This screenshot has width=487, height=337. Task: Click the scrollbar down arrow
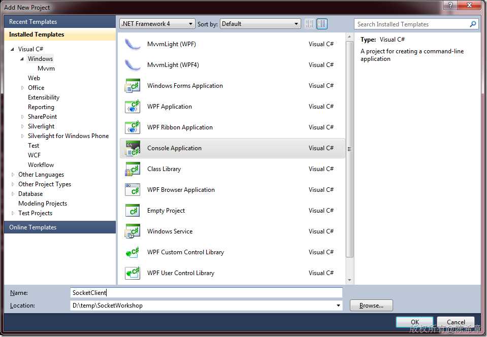349,280
